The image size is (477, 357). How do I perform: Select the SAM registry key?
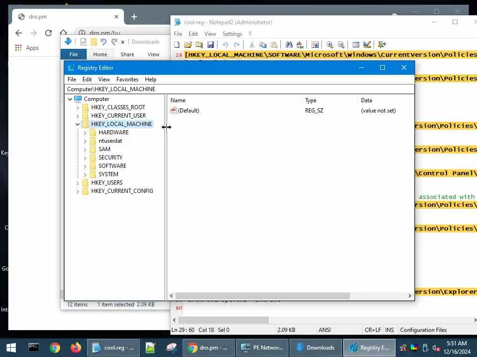104,149
